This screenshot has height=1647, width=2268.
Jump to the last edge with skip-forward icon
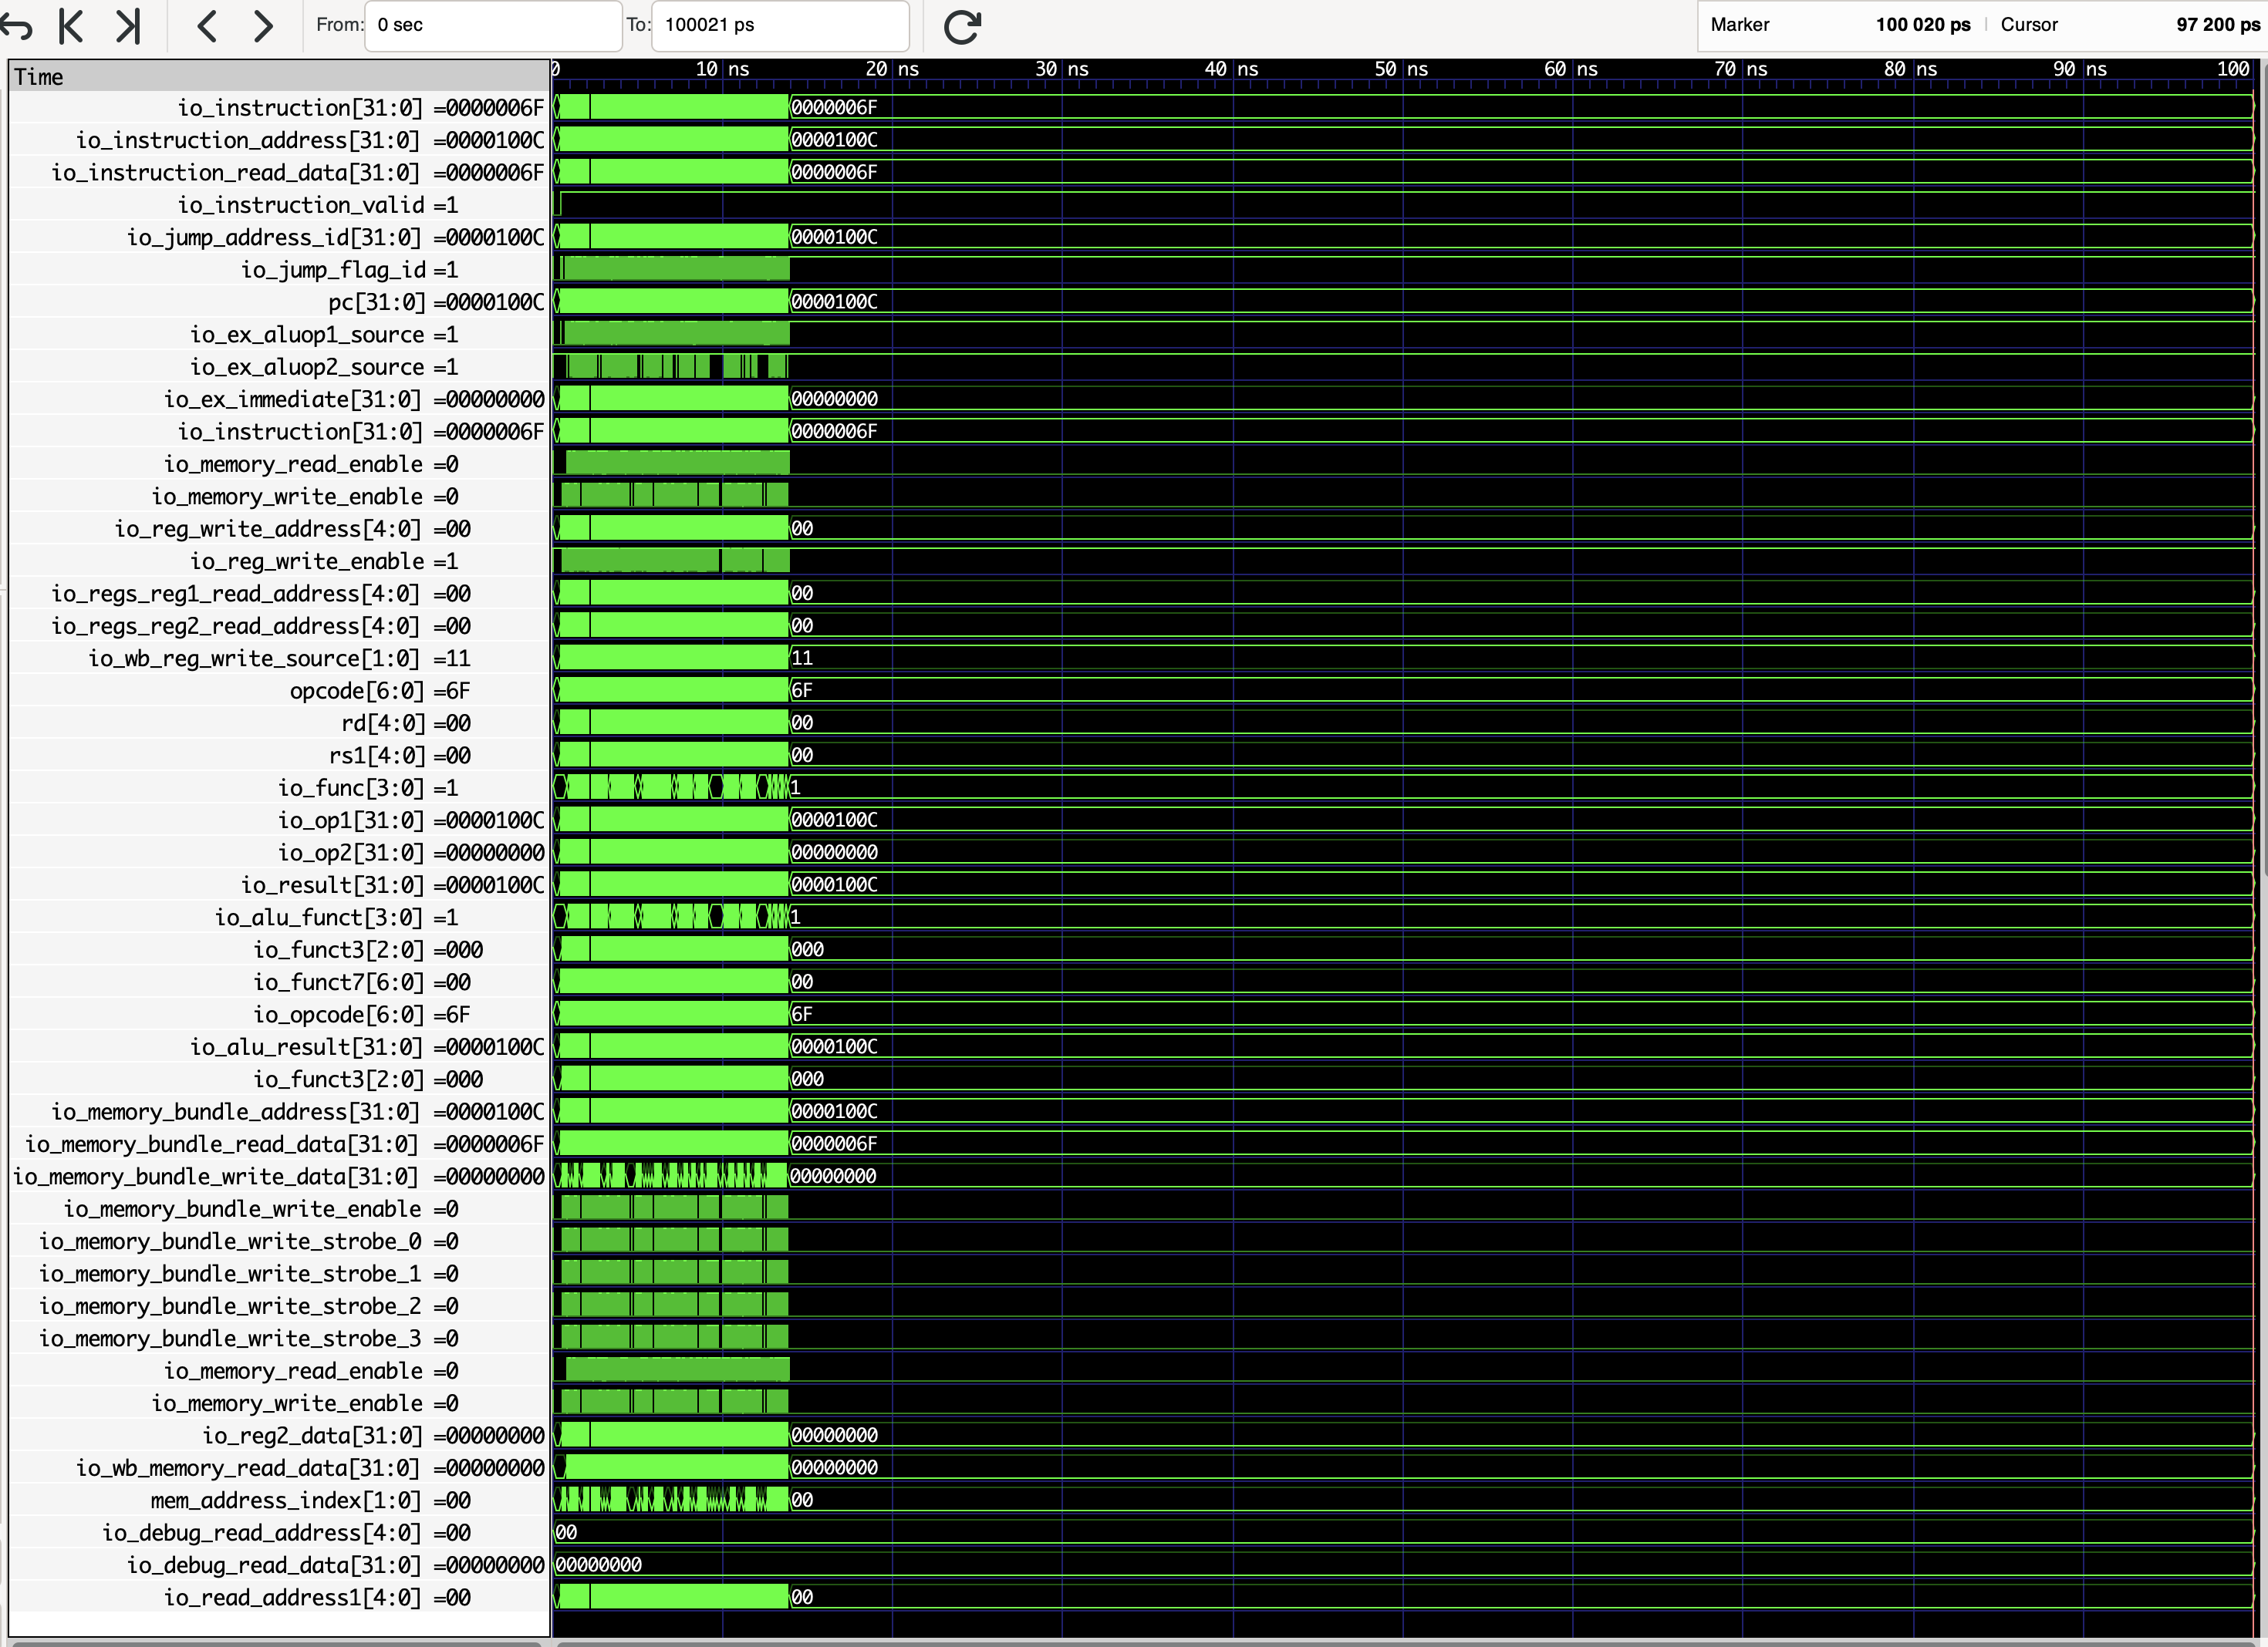tap(128, 26)
